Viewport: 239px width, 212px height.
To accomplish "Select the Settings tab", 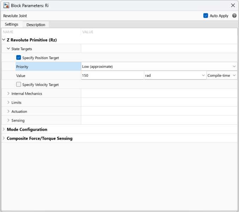I will click(12, 24).
